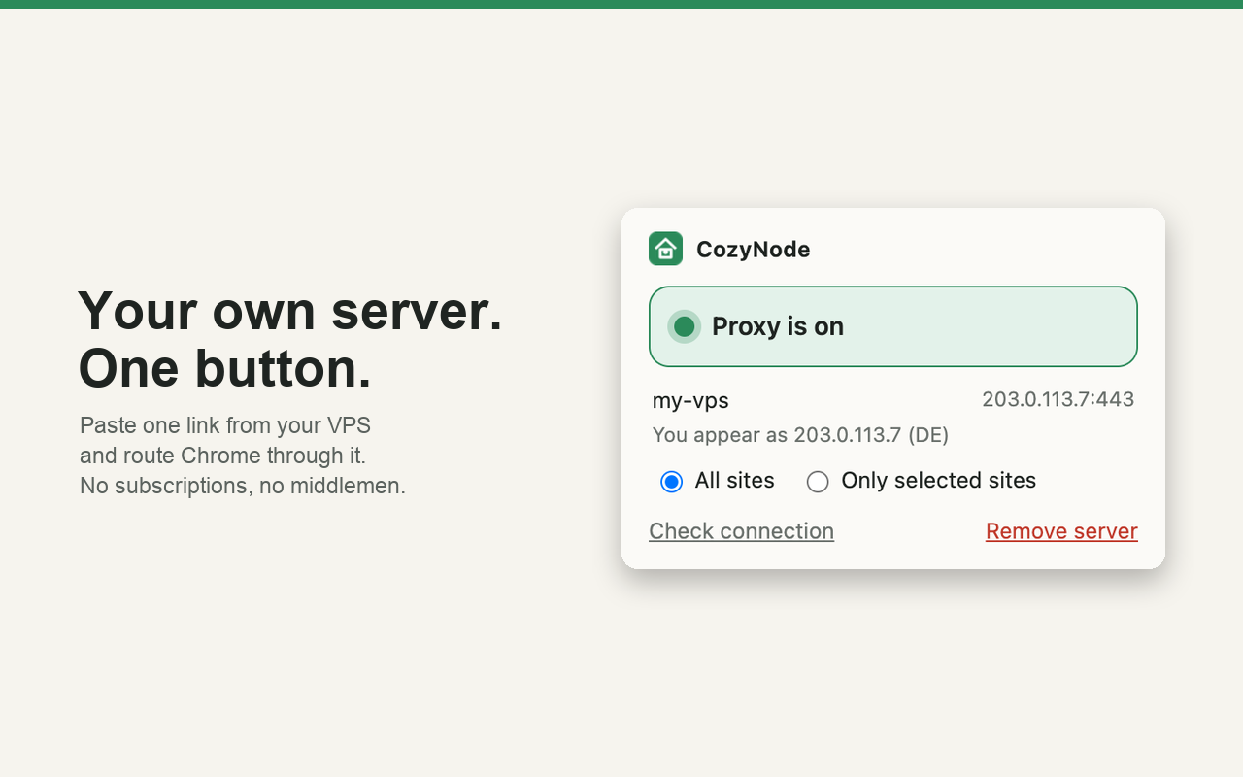
Task: Turn off the 'Proxy is on' toggle button
Action: click(x=893, y=326)
